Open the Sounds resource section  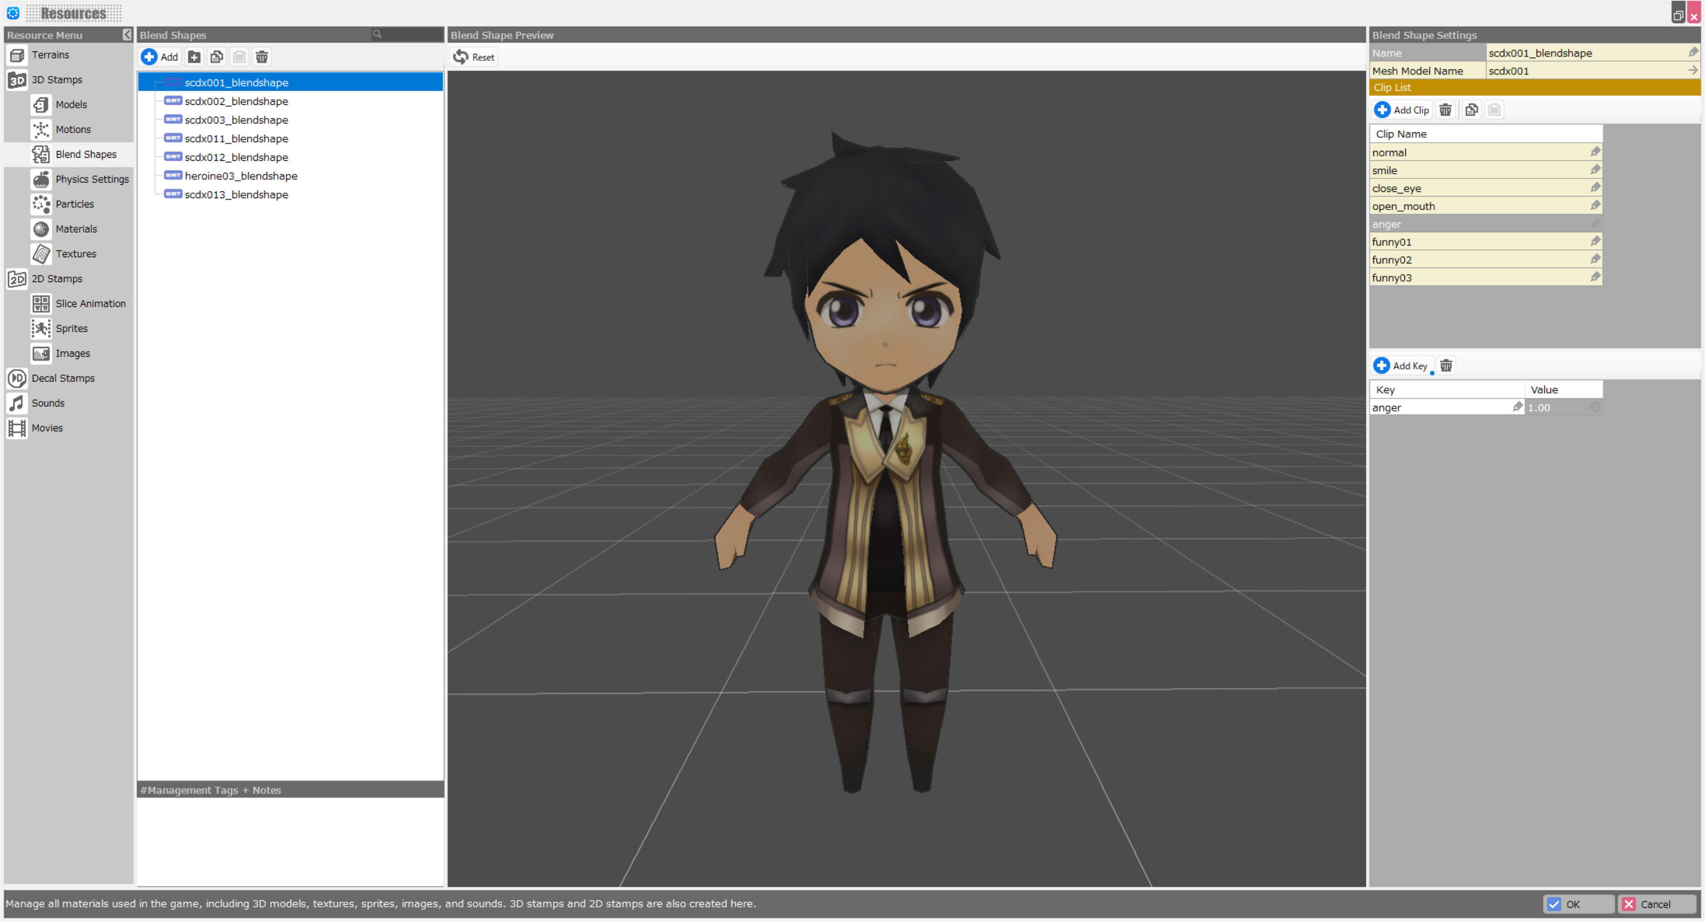[48, 402]
